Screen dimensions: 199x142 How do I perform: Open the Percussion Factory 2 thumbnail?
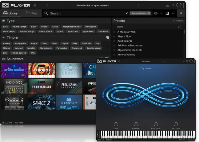(69, 86)
